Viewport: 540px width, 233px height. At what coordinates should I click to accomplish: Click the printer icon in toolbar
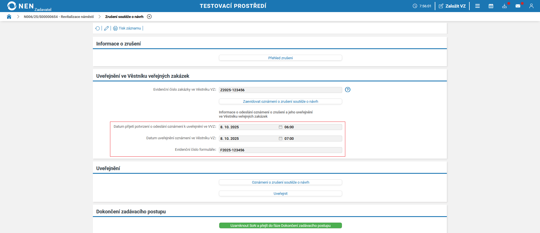[115, 28]
